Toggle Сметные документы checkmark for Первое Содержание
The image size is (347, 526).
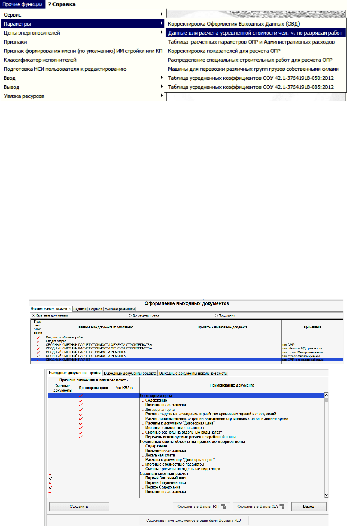pyautogui.click(x=50, y=487)
